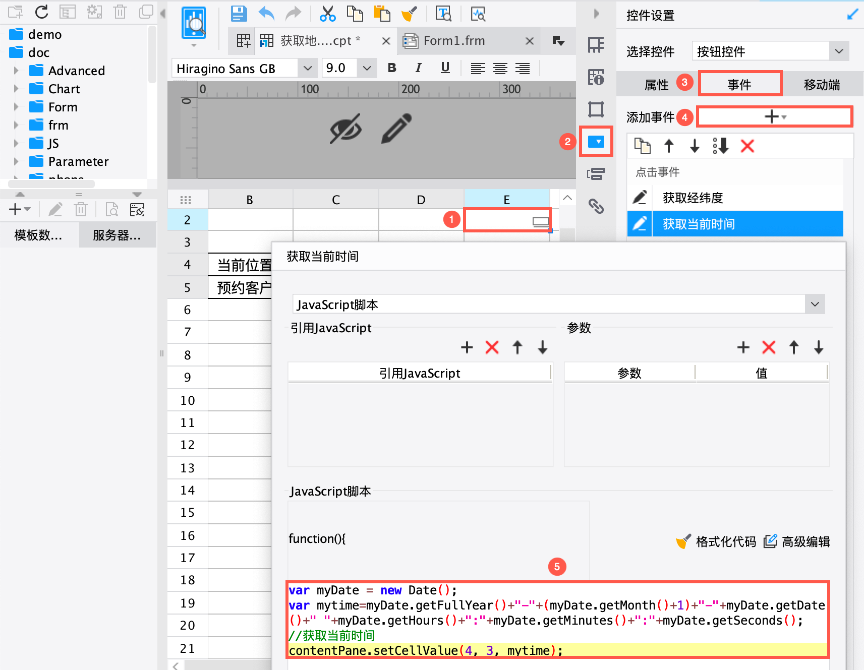This screenshot has height=670, width=864.
Task: Open the JavaScript脚本 event type dropdown
Action: (x=815, y=304)
